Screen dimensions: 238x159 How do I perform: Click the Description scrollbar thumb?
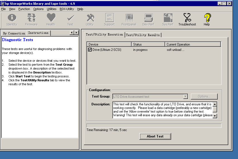pos(215,109)
